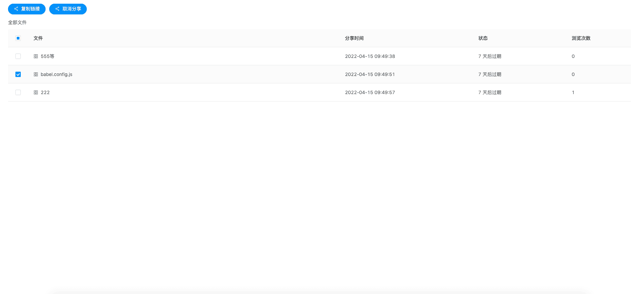Open the shared file named 555等
639x294 pixels.
tap(48, 56)
